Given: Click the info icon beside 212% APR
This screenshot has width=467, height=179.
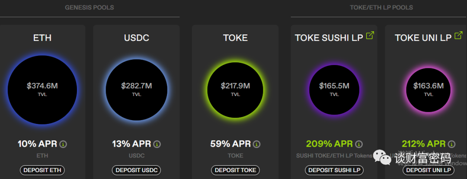Looking at the screenshot, I should point(451,144).
